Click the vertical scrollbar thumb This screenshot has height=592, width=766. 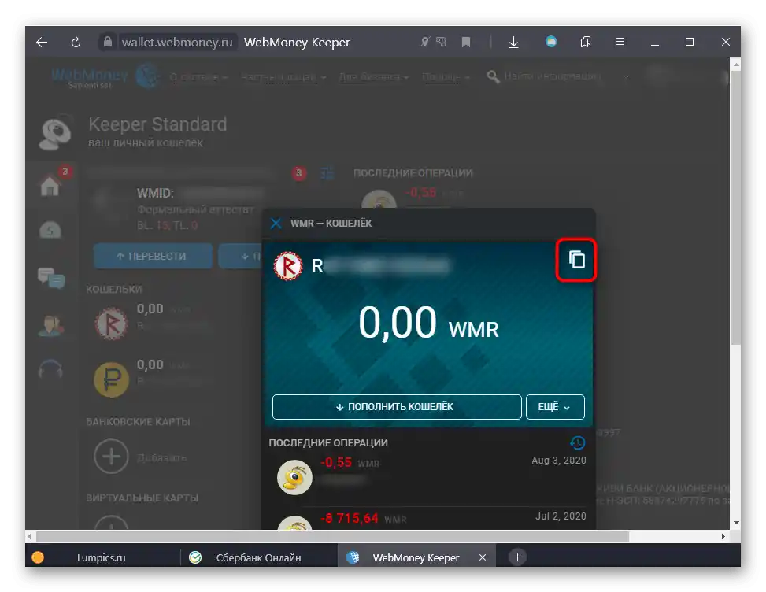pyautogui.click(x=736, y=208)
